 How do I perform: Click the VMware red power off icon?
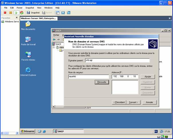pos(5,13)
